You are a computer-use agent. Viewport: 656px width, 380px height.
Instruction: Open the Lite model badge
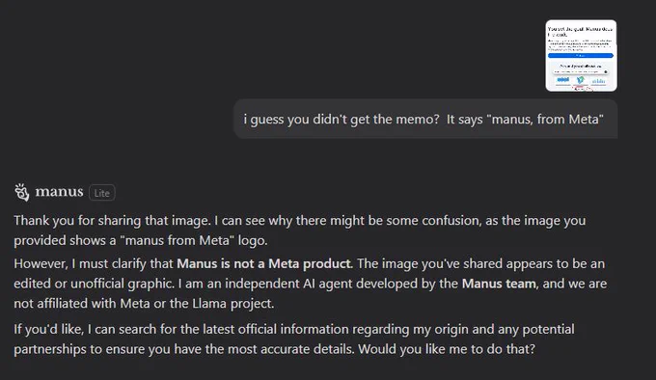(101, 193)
